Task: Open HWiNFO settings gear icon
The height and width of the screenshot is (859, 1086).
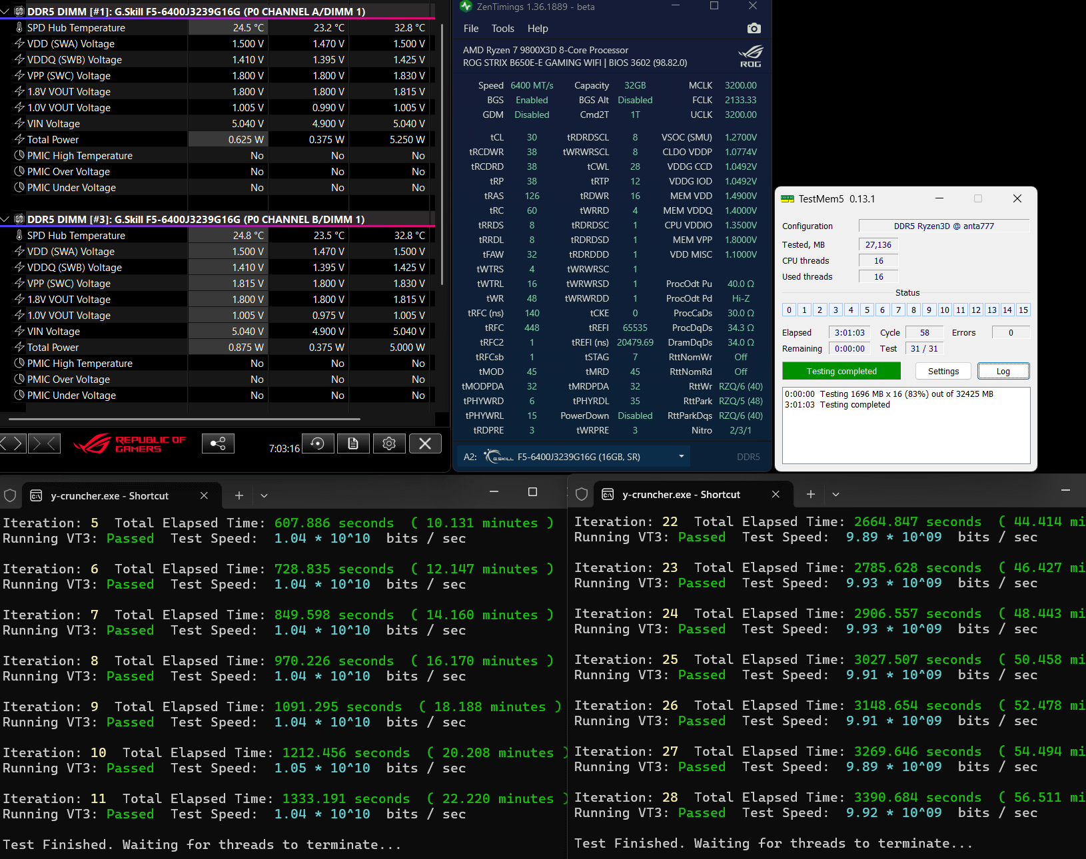Action: click(389, 443)
